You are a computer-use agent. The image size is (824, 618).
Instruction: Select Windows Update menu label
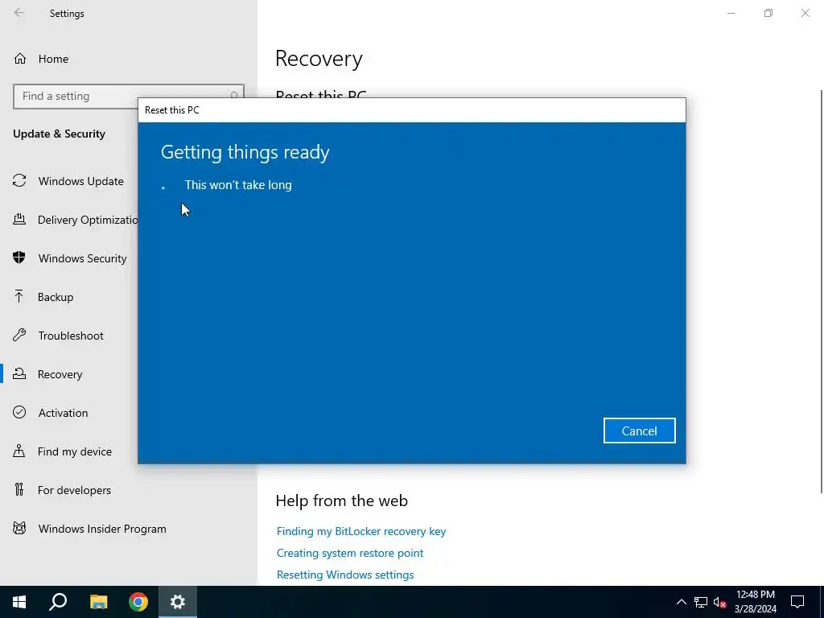[x=81, y=181]
